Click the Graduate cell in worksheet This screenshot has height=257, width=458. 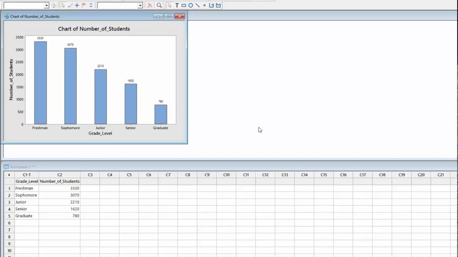point(27,216)
